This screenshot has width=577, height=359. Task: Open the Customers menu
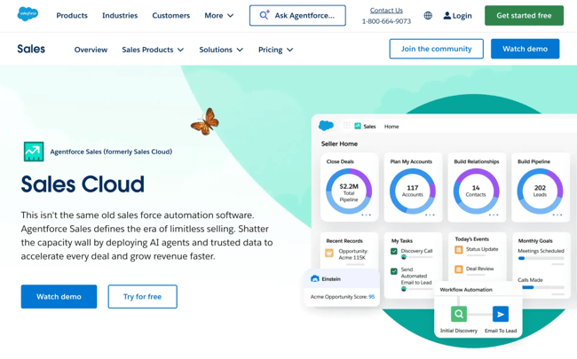click(x=171, y=15)
